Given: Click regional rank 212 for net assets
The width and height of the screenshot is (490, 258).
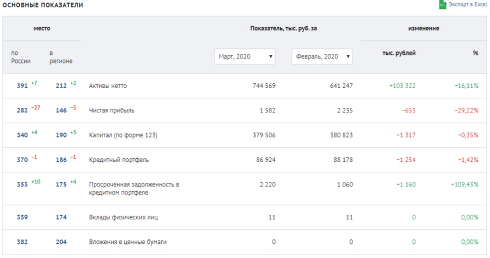Looking at the screenshot, I should click(x=61, y=86).
